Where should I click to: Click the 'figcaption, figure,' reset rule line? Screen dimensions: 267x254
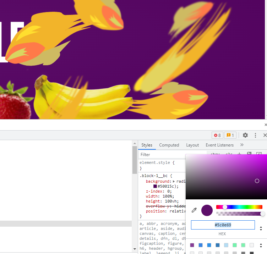pyautogui.click(x=162, y=243)
